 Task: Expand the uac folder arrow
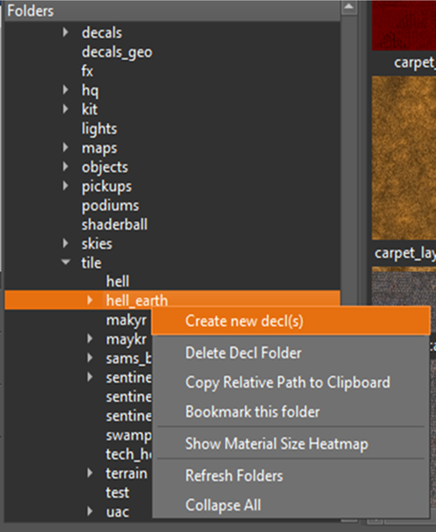(90, 511)
